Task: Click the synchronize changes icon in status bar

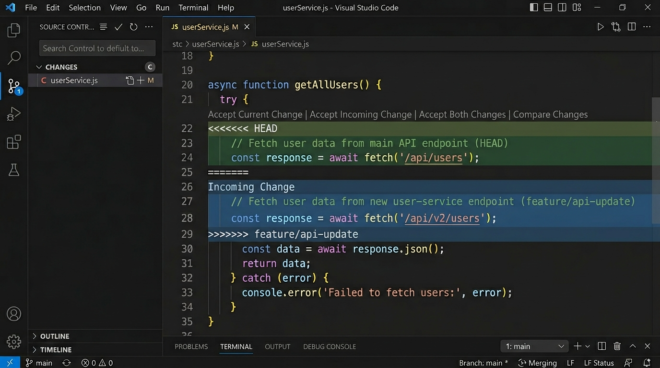Action: 67,363
